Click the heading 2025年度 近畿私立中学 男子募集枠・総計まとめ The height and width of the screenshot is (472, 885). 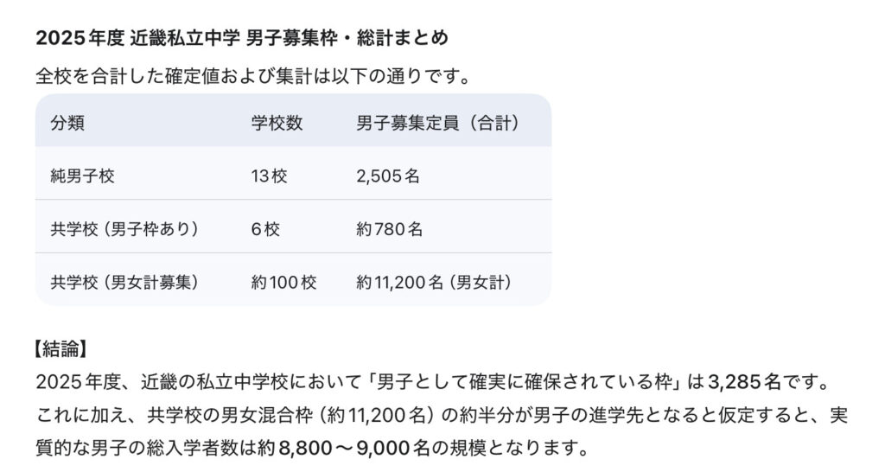(x=242, y=39)
